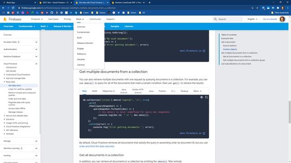Switch code sample to the Python tab

point(162,91)
